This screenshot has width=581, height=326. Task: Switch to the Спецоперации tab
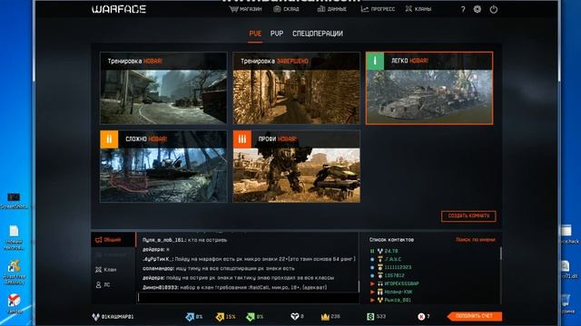318,34
